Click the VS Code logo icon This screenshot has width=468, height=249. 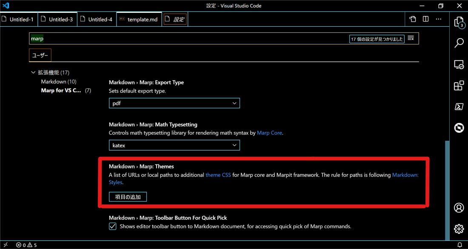(6, 6)
